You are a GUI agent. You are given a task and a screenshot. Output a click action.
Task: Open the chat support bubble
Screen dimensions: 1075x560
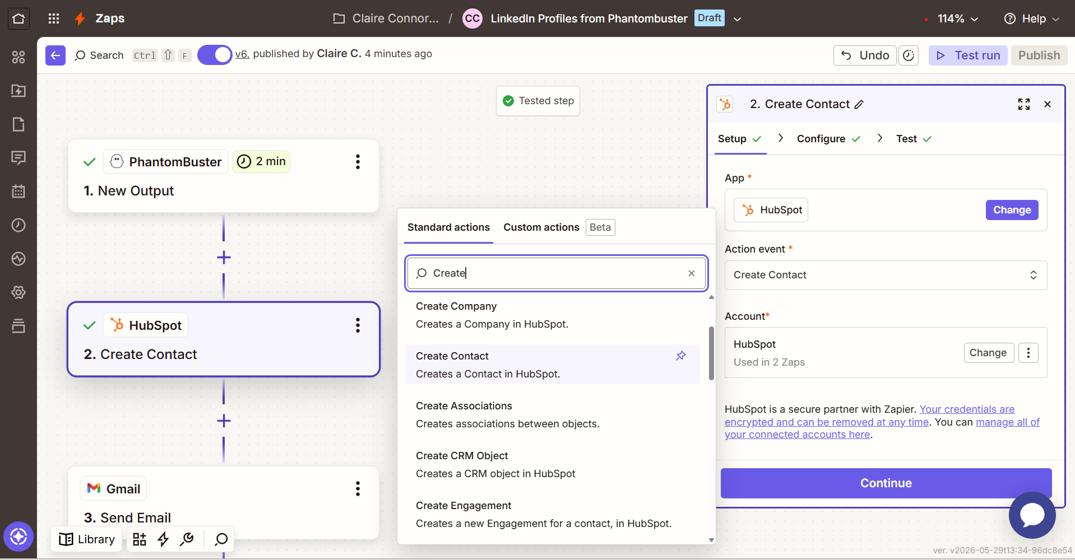coord(1032,515)
